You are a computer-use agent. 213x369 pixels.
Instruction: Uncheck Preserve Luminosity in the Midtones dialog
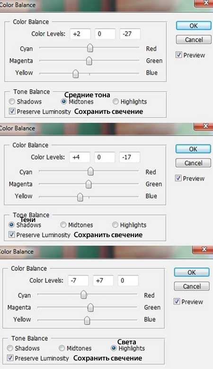[x=12, y=111]
